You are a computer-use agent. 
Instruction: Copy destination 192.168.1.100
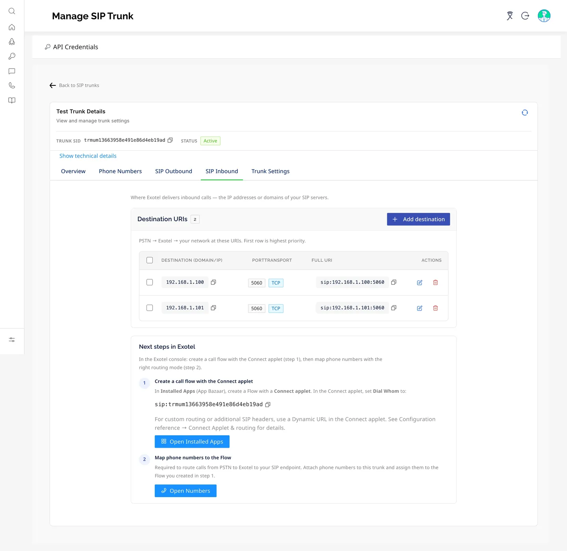pyautogui.click(x=213, y=282)
